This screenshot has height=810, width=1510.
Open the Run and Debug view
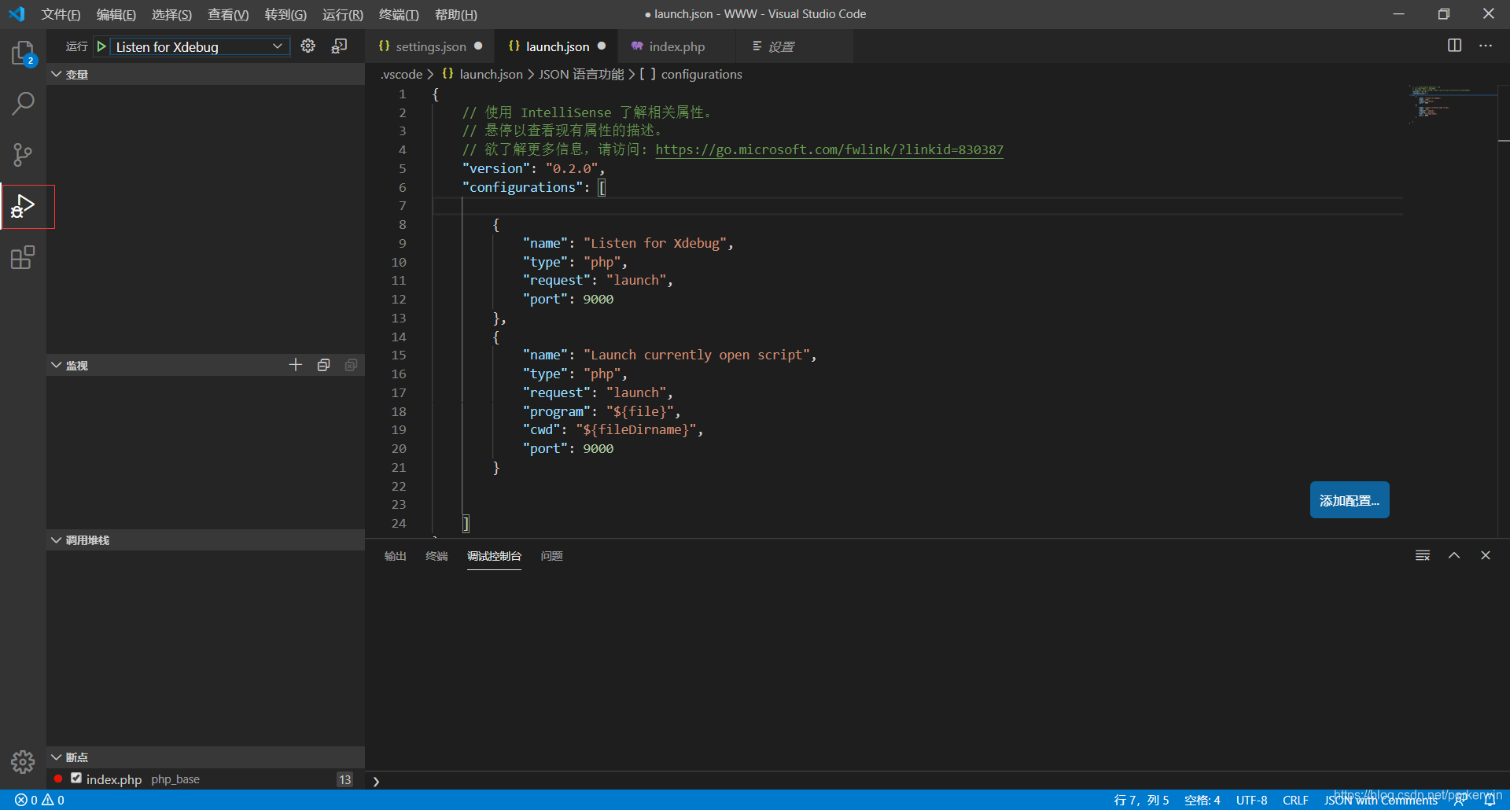click(x=23, y=206)
